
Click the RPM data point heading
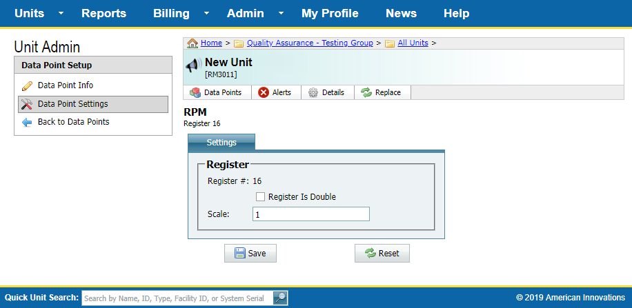[195, 112]
